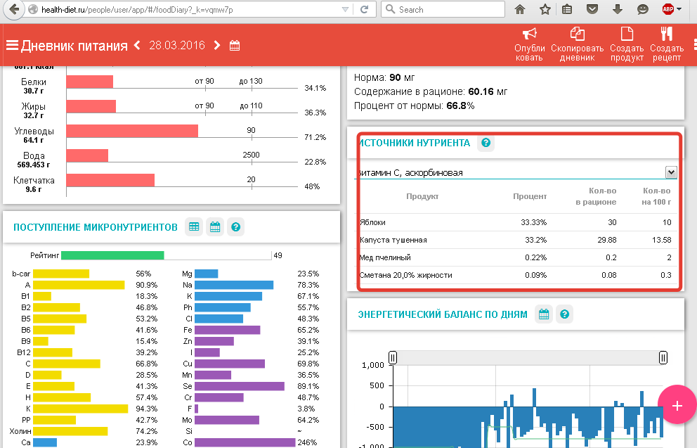Open the URL history dropdown arrow
Viewport: 697px width, 448px height.
click(344, 10)
